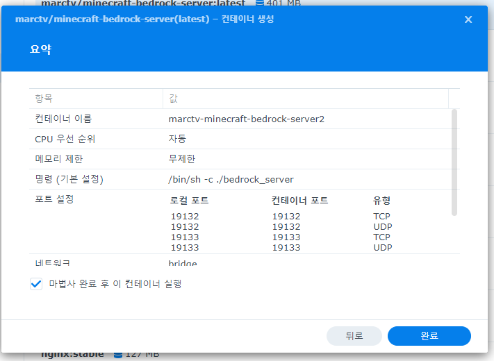Click the bridge network value
Screen dimensions: 494x361
click(x=183, y=263)
